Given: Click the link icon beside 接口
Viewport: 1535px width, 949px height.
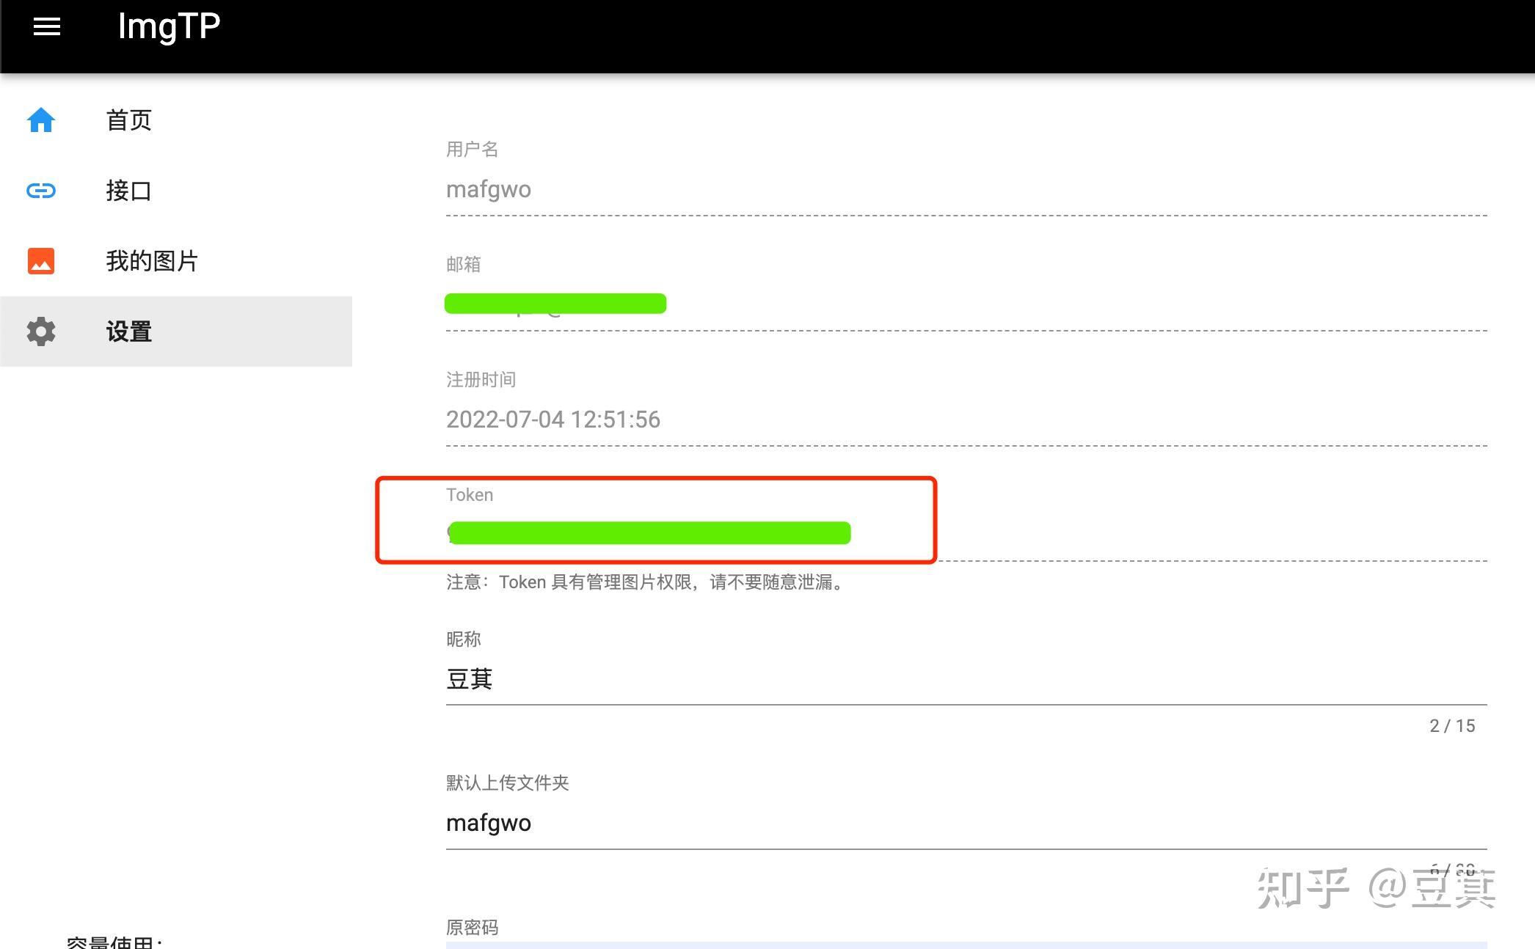Looking at the screenshot, I should [x=41, y=191].
